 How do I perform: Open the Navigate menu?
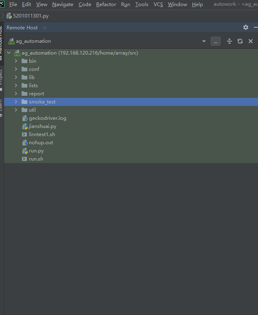(x=63, y=4)
